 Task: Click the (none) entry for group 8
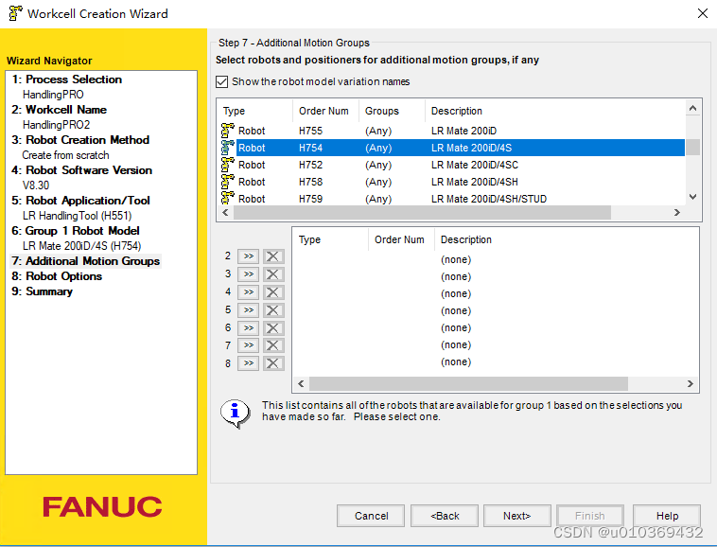click(x=456, y=362)
